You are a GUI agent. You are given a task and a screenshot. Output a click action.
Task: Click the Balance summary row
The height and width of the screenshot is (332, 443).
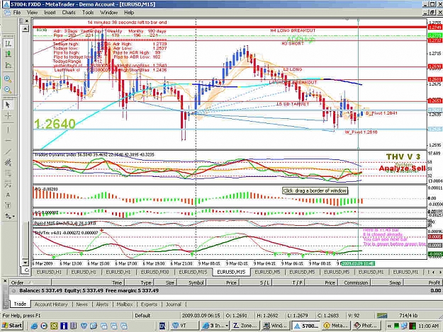click(225, 290)
